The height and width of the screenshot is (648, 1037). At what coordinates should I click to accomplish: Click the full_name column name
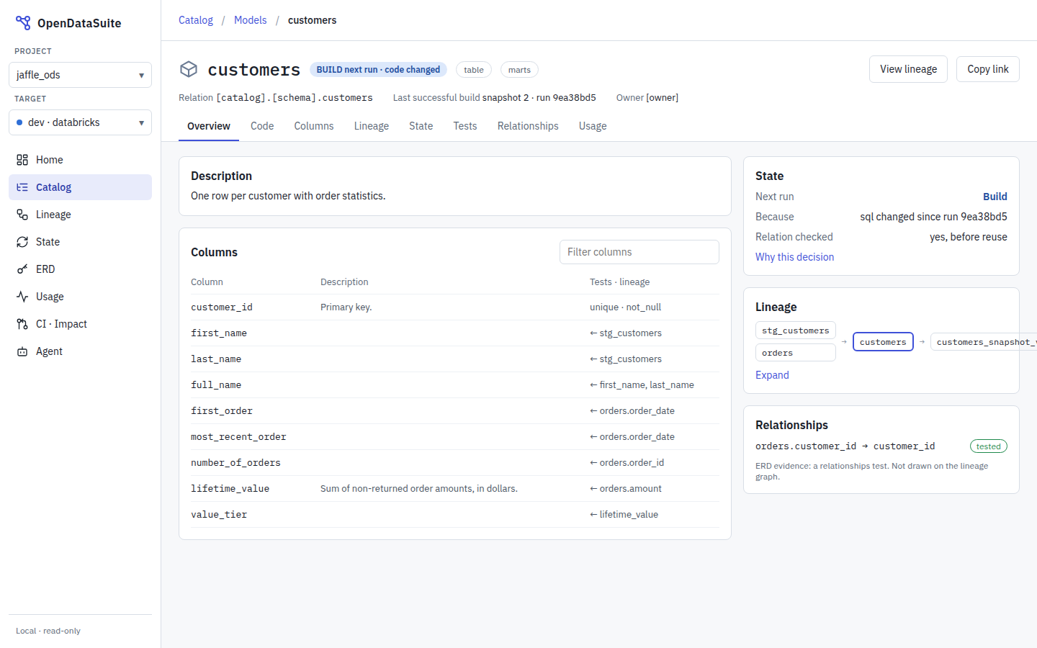coord(216,385)
